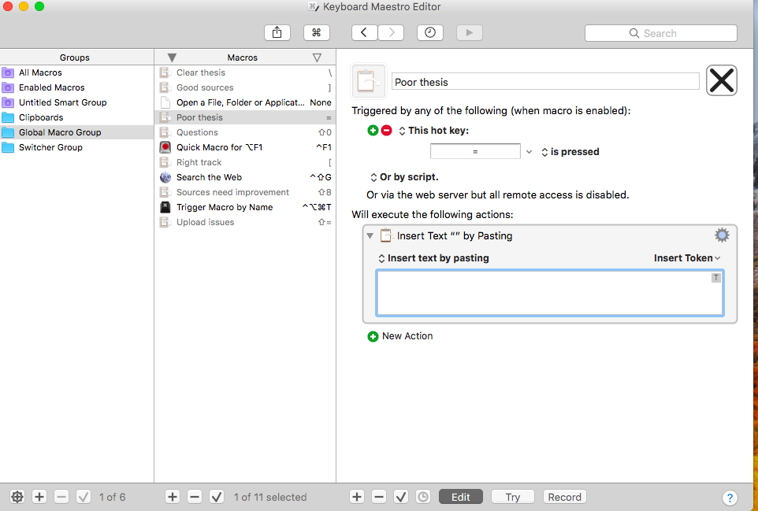Select Clipboards group
Screen dimensions: 758x511
(x=77, y=117)
